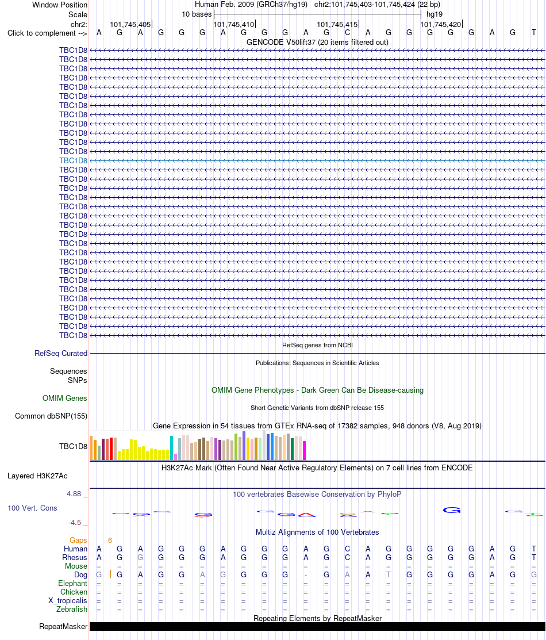Open the GENCODE V50lift37 track title
Viewport: 546px width, 640px height.
pos(317,42)
